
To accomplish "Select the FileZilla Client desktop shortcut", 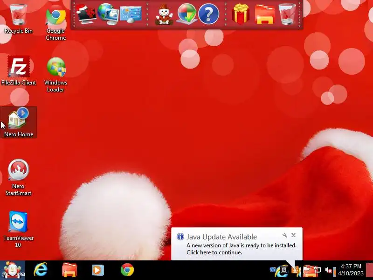I will pyautogui.click(x=19, y=70).
